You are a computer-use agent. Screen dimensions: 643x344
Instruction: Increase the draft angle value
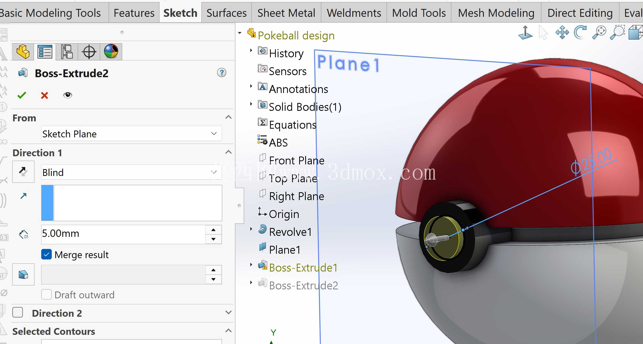[x=214, y=270]
